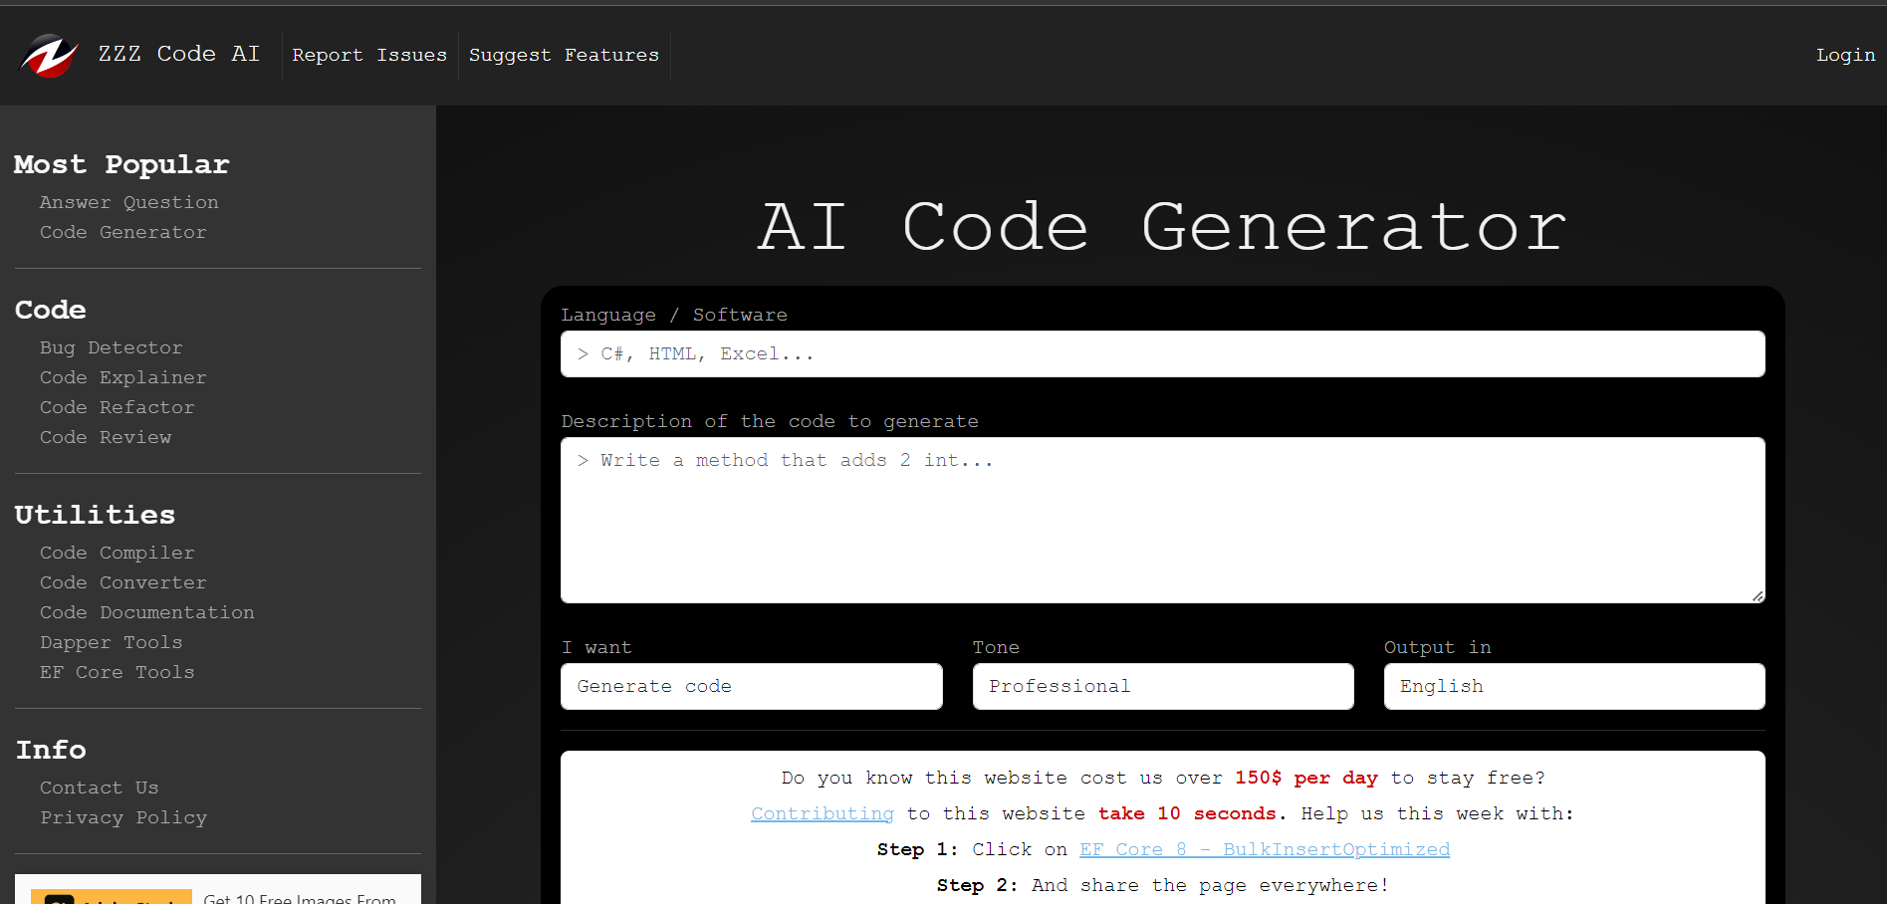Screen dimensions: 1887x904
Task: Open the Report Issues page
Action: tap(369, 55)
